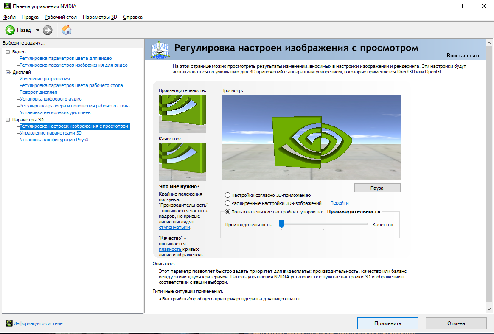Screen dimensions: 494x334
Task: Click the Описание. section label
Action: pyautogui.click(x=163, y=264)
